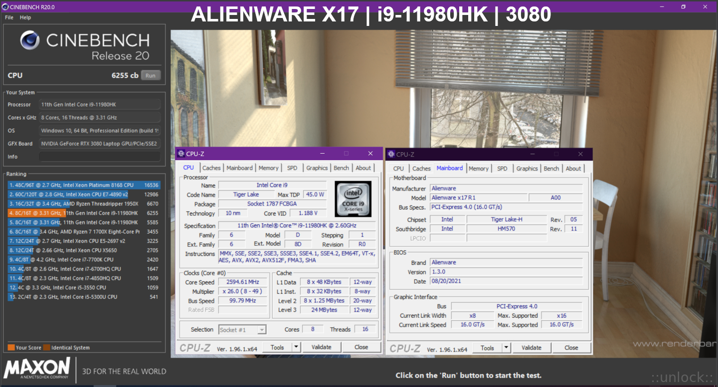Select the Xeon X5650 ranking row
The image size is (718, 387).
point(84,250)
